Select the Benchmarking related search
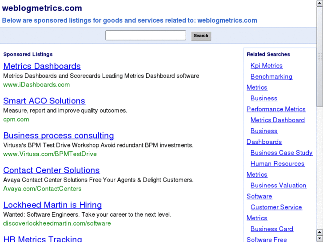The image size is (323, 242). pyautogui.click(x=271, y=76)
